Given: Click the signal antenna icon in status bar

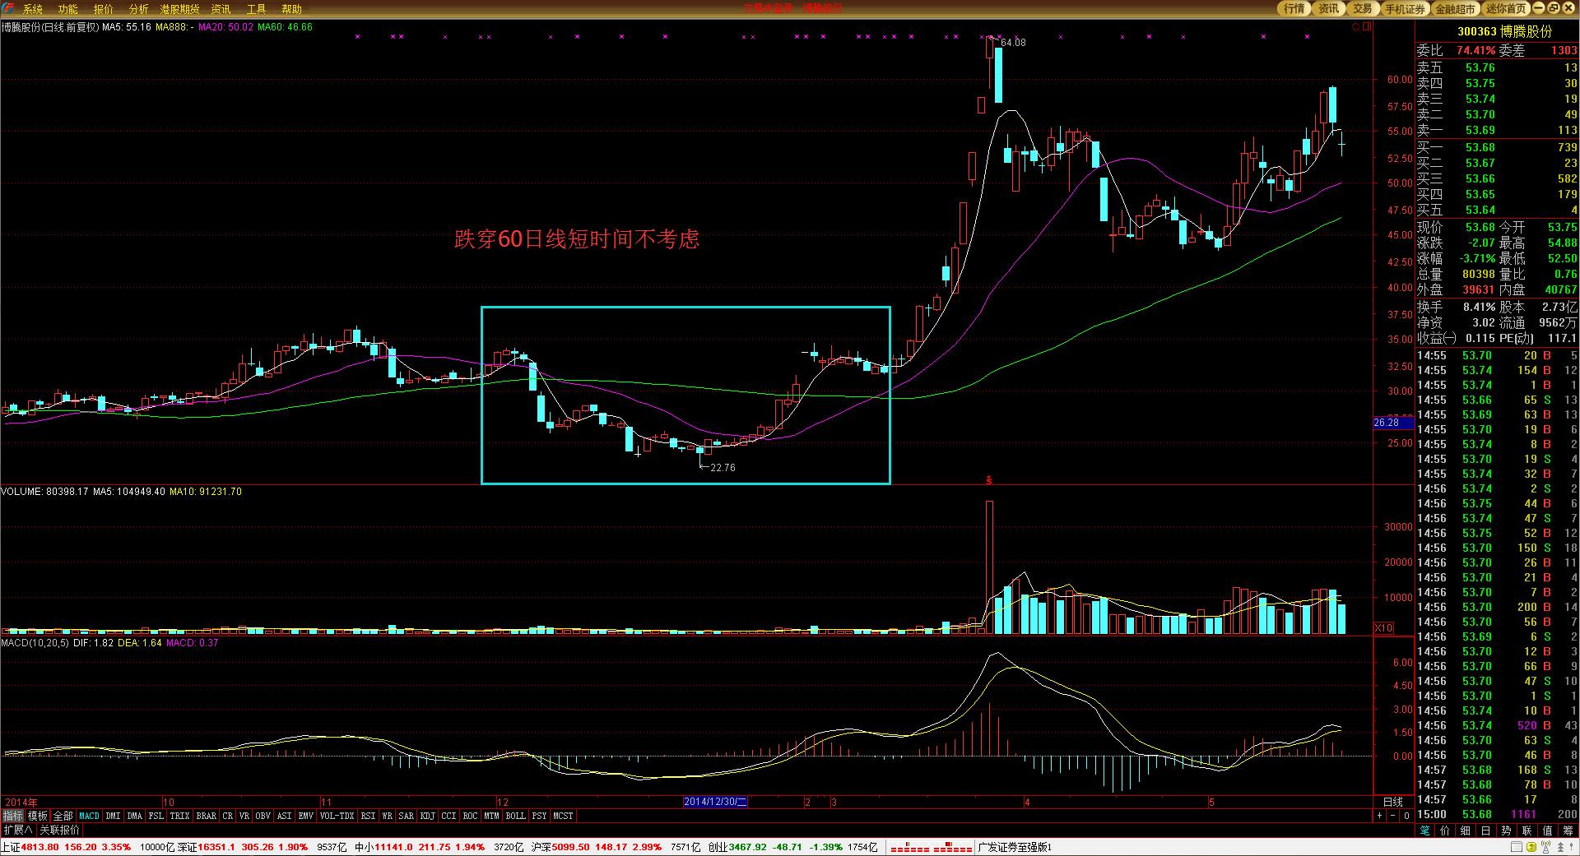Looking at the screenshot, I should 1545,847.
